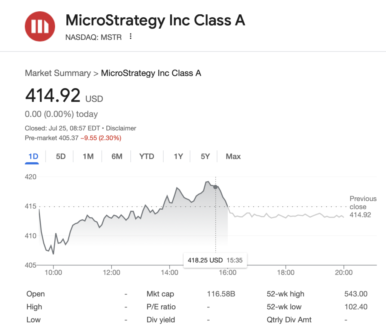This screenshot has width=386, height=332.
Task: Open the Disclaimer link
Action: coord(121,128)
